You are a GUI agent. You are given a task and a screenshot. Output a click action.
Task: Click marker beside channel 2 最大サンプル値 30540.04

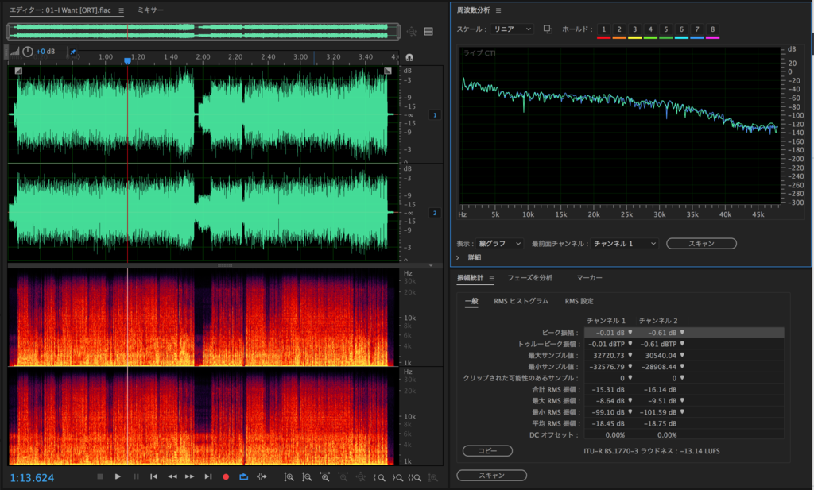pyautogui.click(x=682, y=355)
